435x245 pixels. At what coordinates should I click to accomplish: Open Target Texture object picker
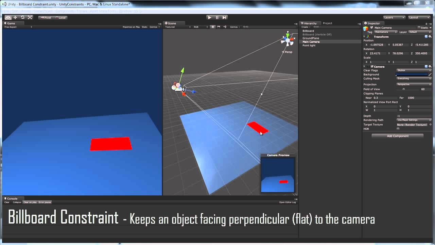tap(430, 125)
